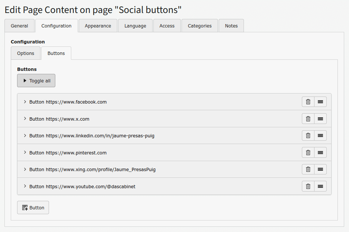
Task: Expand the x.com button chevron
Action: 25,119
